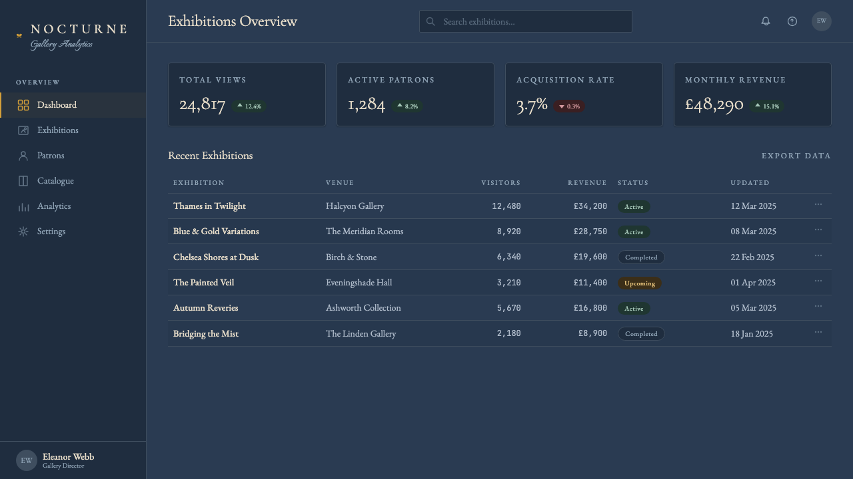The image size is (853, 479).
Task: Click the Analytics bar chart icon
Action: click(x=23, y=206)
